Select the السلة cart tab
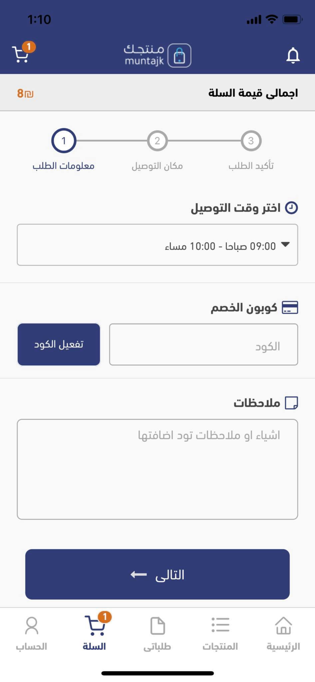 [94, 633]
